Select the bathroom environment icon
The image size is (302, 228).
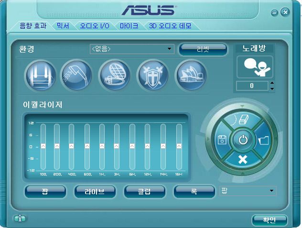pyautogui.click(x=41, y=75)
